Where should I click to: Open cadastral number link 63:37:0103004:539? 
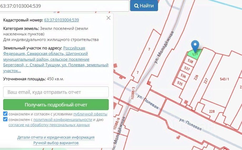pyautogui.click(x=61, y=20)
